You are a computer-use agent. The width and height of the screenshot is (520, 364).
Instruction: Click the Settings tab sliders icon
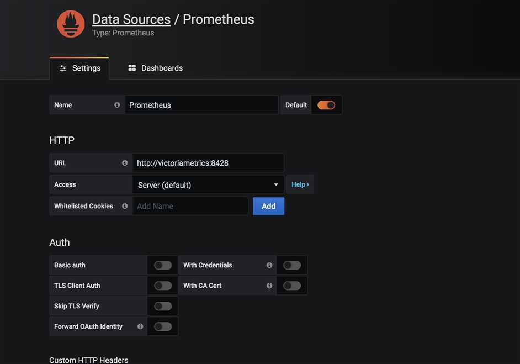[x=63, y=68]
